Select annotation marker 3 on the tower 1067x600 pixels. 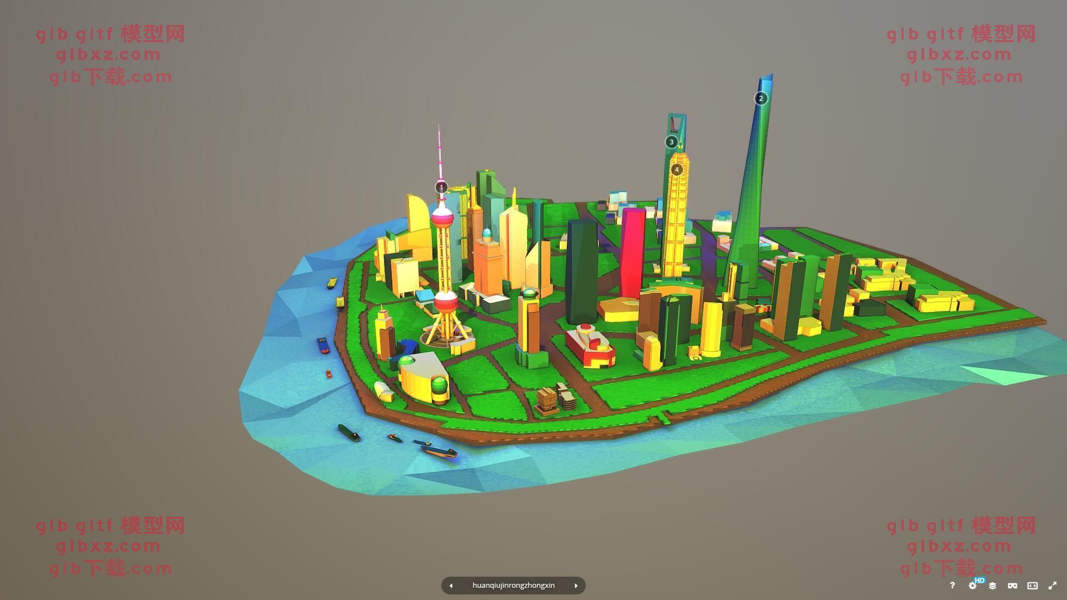(x=671, y=142)
